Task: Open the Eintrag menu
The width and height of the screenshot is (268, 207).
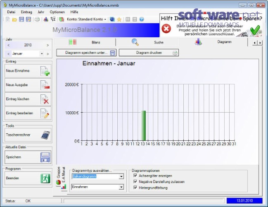Action: pos(26,12)
